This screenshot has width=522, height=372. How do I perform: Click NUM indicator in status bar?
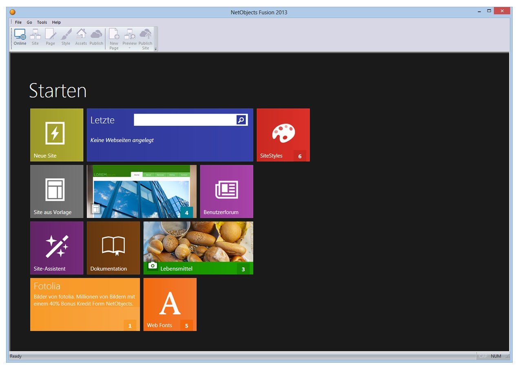point(496,356)
